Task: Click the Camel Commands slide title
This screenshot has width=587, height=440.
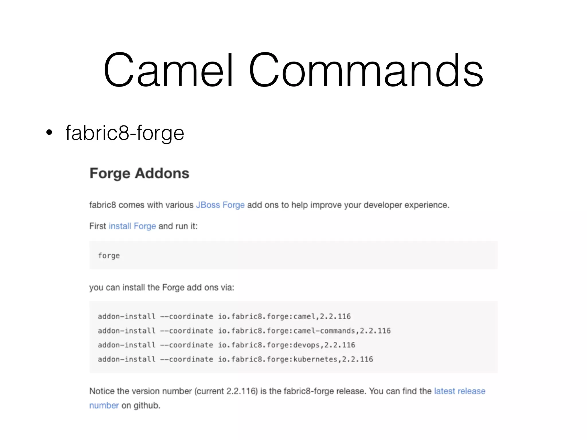Action: point(293,70)
